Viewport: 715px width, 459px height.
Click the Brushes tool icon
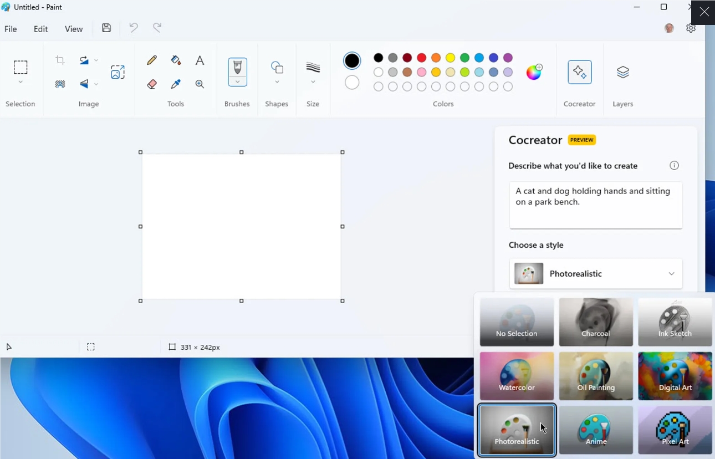coord(237,68)
